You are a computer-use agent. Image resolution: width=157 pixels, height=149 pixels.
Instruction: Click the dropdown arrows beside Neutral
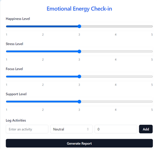point(88,129)
